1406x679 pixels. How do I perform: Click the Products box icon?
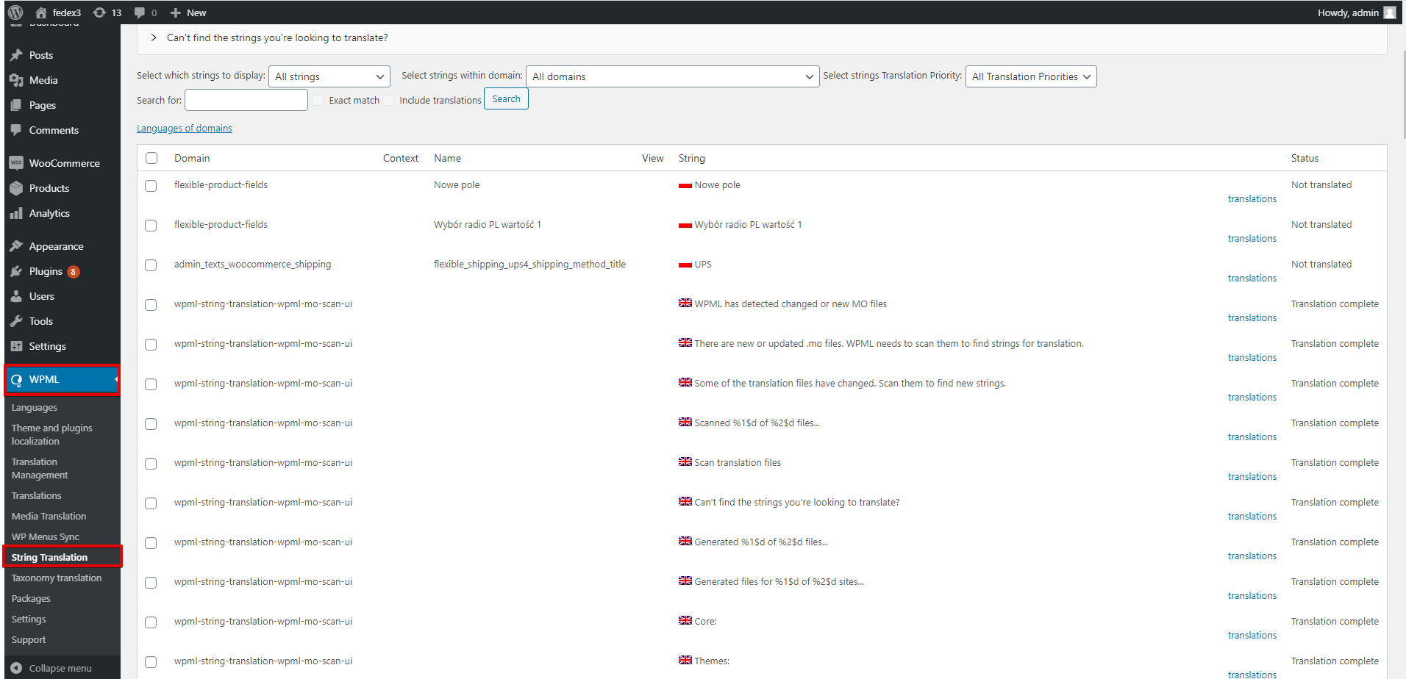pyautogui.click(x=16, y=188)
